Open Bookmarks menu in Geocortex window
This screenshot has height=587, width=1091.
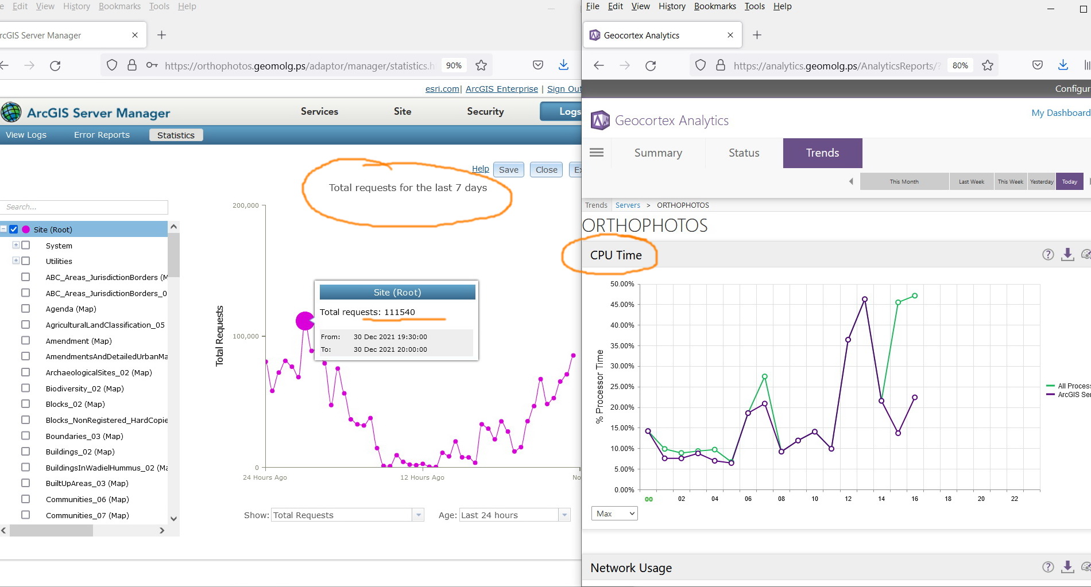[x=715, y=6]
